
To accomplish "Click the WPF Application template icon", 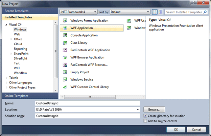I will click(65, 28).
